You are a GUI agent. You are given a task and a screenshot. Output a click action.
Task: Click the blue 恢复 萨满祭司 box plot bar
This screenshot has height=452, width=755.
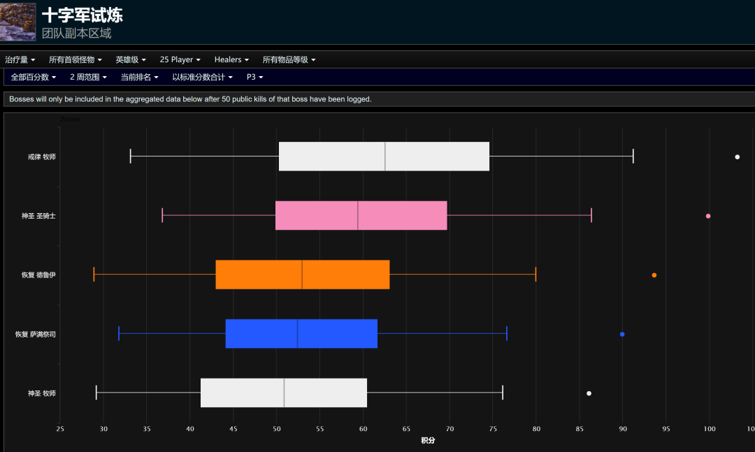click(301, 333)
